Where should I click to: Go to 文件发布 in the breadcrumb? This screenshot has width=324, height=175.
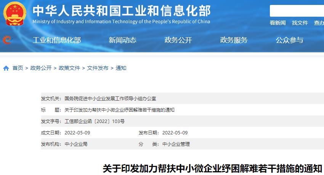(98, 68)
